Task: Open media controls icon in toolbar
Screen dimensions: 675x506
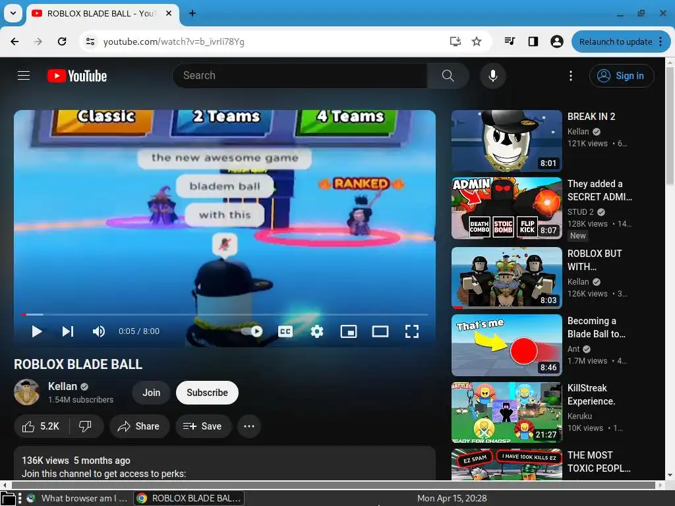Action: [x=510, y=42]
